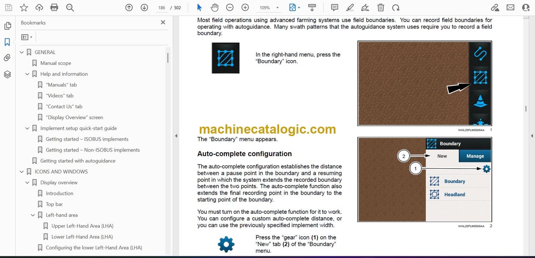Delete with the trash can icon
Viewport: 535px width, 258px height.
click(381, 7)
